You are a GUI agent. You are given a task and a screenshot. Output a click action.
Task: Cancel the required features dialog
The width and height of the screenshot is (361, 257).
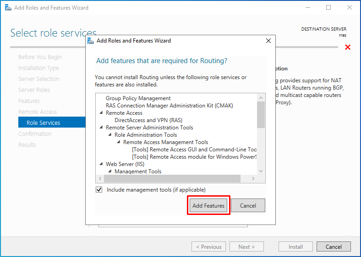point(248,205)
